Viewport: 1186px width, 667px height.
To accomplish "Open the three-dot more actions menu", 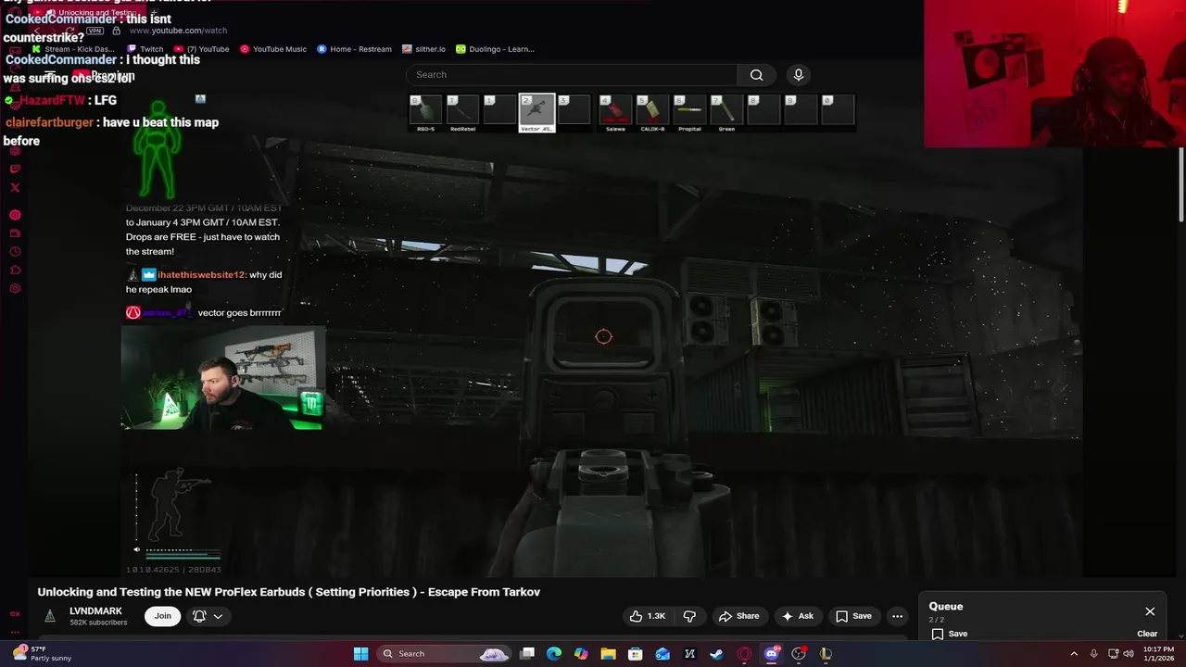I will pyautogui.click(x=897, y=616).
